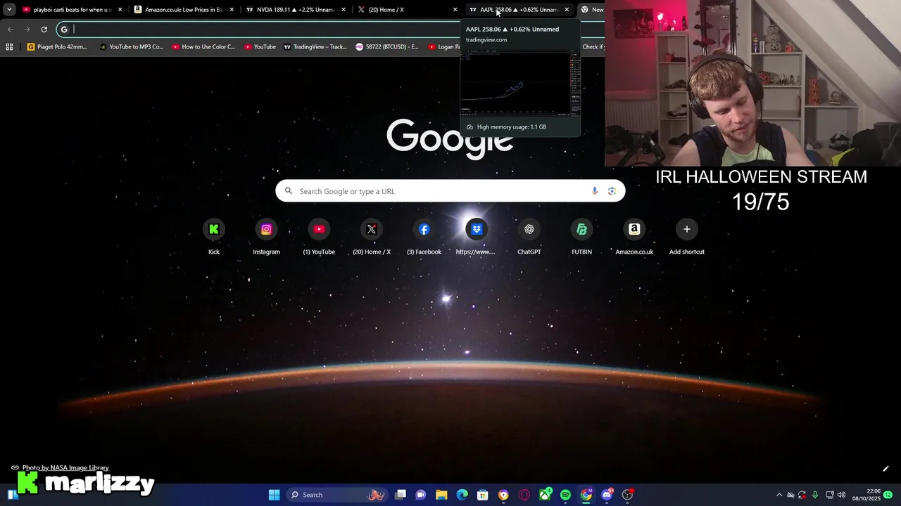Image resolution: width=901 pixels, height=506 pixels.
Task: Open Google Chrome taskbar icon
Action: (586, 495)
